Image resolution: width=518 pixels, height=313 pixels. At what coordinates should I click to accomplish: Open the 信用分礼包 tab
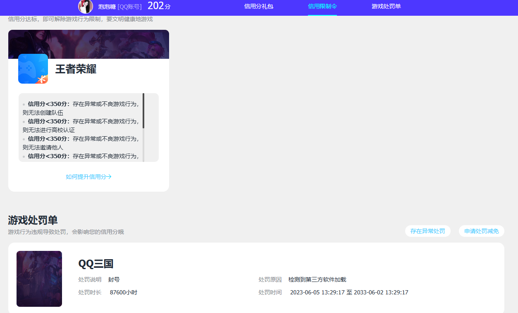click(x=259, y=6)
